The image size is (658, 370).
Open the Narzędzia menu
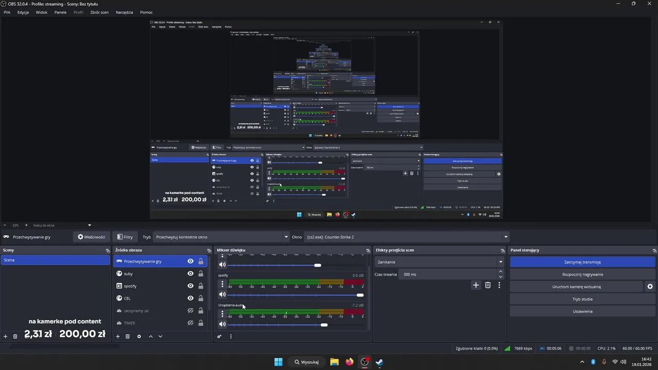pyautogui.click(x=124, y=12)
